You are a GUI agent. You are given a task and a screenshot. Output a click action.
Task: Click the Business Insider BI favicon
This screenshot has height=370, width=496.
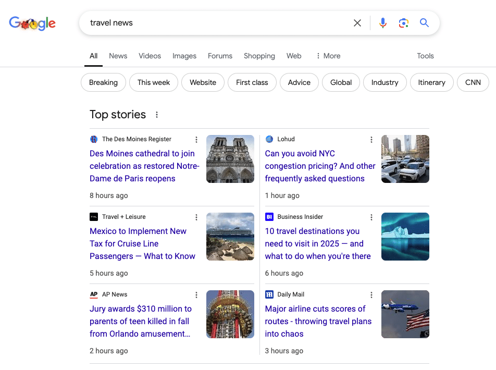(269, 217)
